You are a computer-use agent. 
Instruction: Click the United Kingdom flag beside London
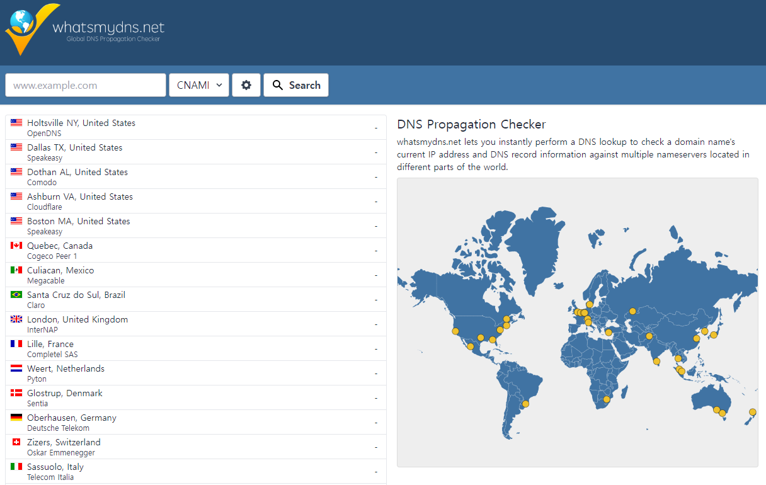[x=16, y=319]
